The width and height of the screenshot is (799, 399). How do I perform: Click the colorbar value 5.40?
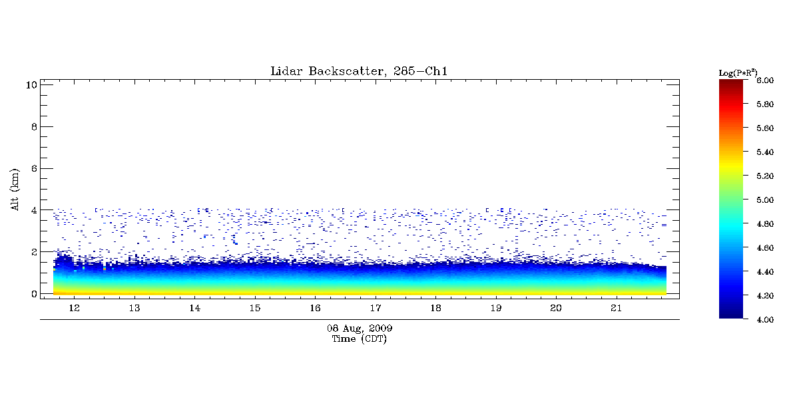(x=765, y=152)
